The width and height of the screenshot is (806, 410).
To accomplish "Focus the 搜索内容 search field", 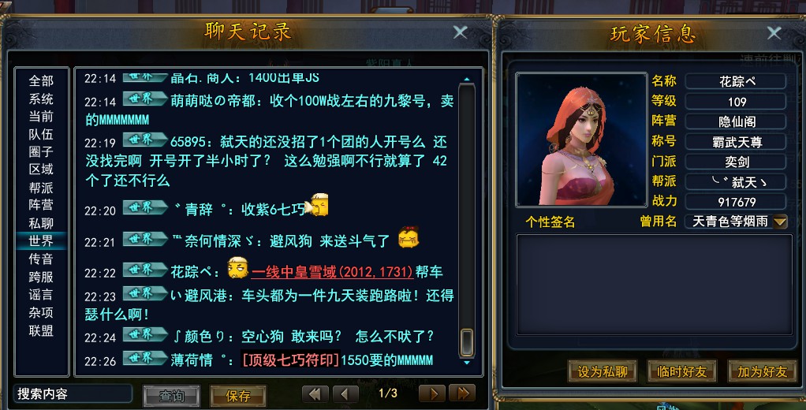I will pyautogui.click(x=73, y=394).
